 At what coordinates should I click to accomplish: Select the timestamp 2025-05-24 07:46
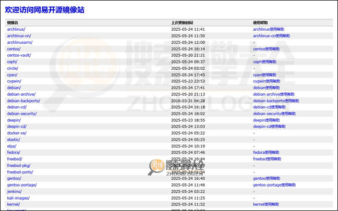[188, 153]
